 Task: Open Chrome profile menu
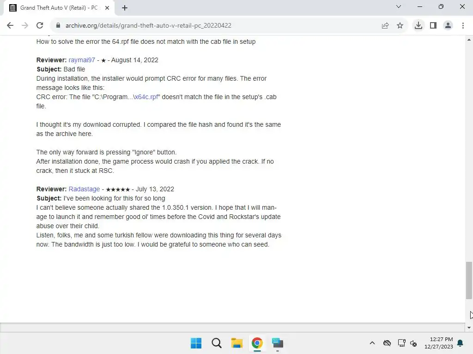tap(448, 26)
